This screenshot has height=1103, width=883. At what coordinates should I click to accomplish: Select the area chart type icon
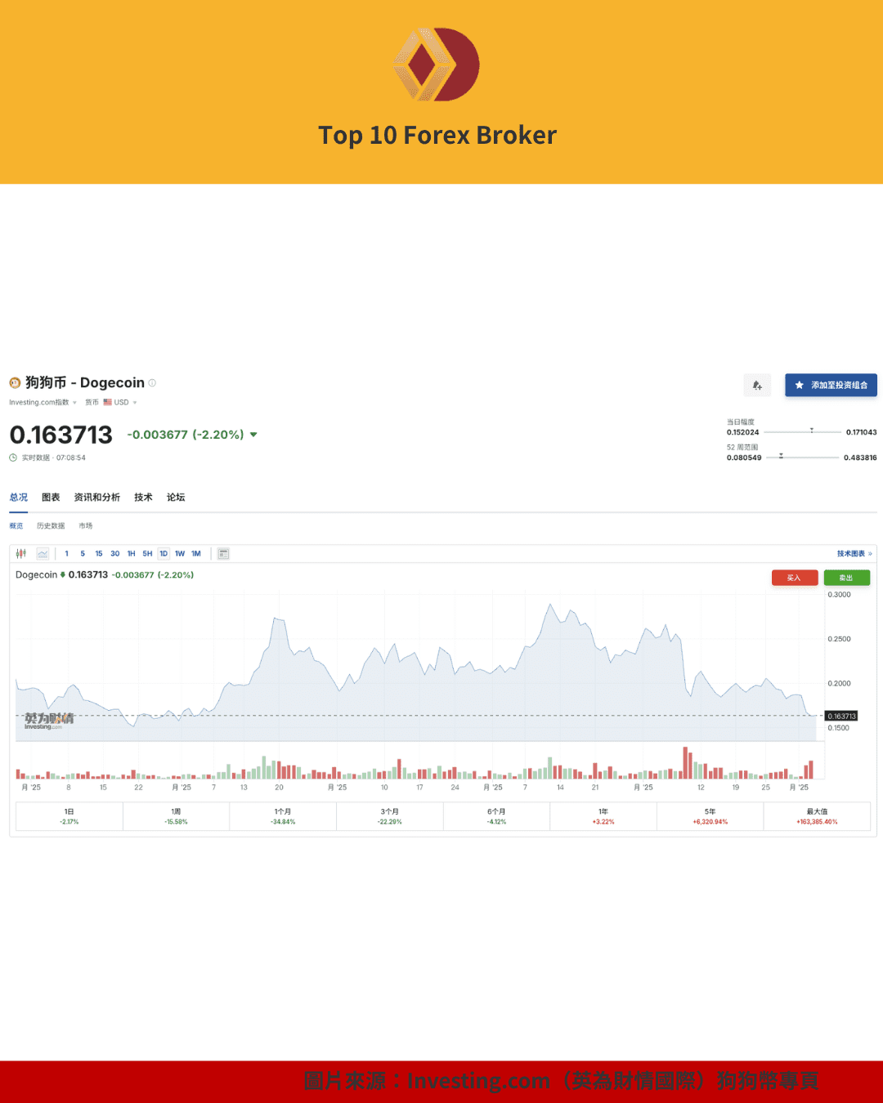(x=43, y=553)
